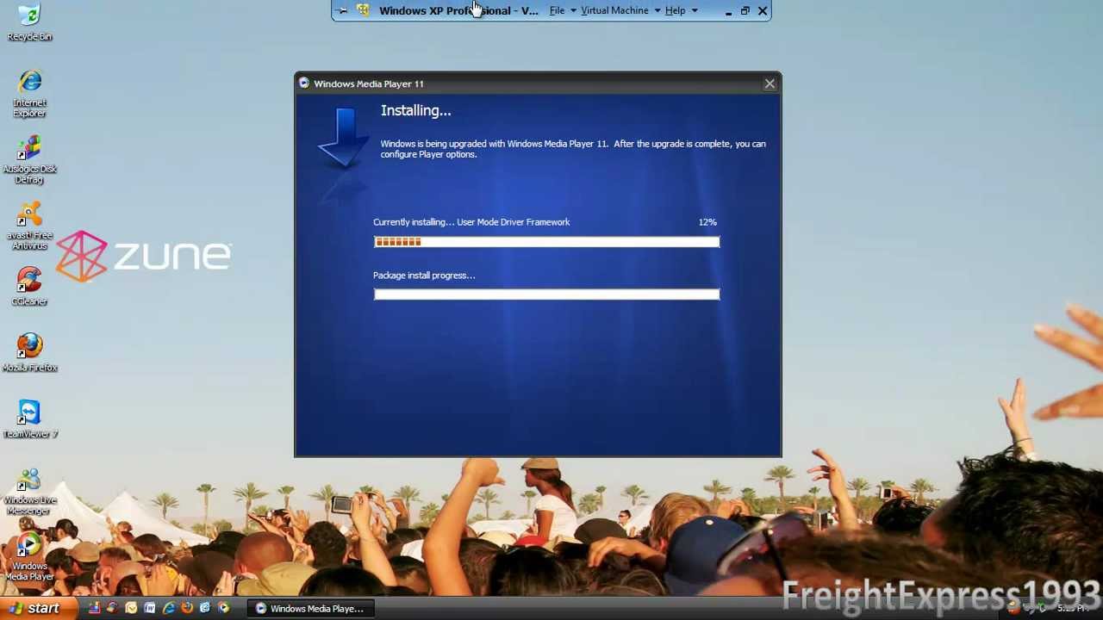
Task: Click the 'Package install progress...' label
Action: pos(424,276)
